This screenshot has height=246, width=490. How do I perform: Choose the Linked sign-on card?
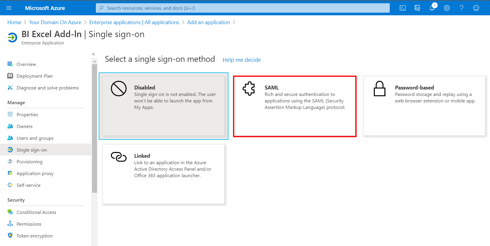(x=163, y=174)
